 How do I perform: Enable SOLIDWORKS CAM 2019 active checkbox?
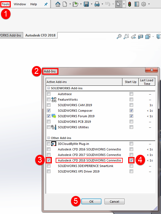(49, 105)
